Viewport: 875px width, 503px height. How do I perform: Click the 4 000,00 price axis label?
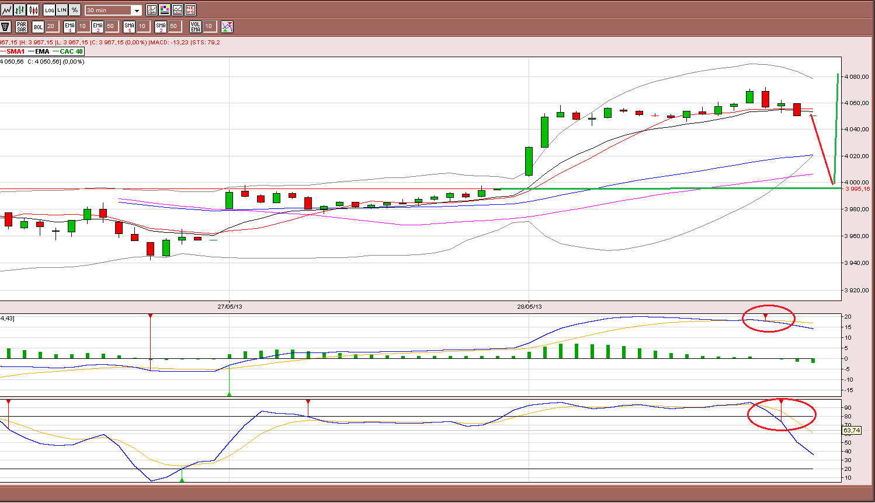pyautogui.click(x=856, y=183)
